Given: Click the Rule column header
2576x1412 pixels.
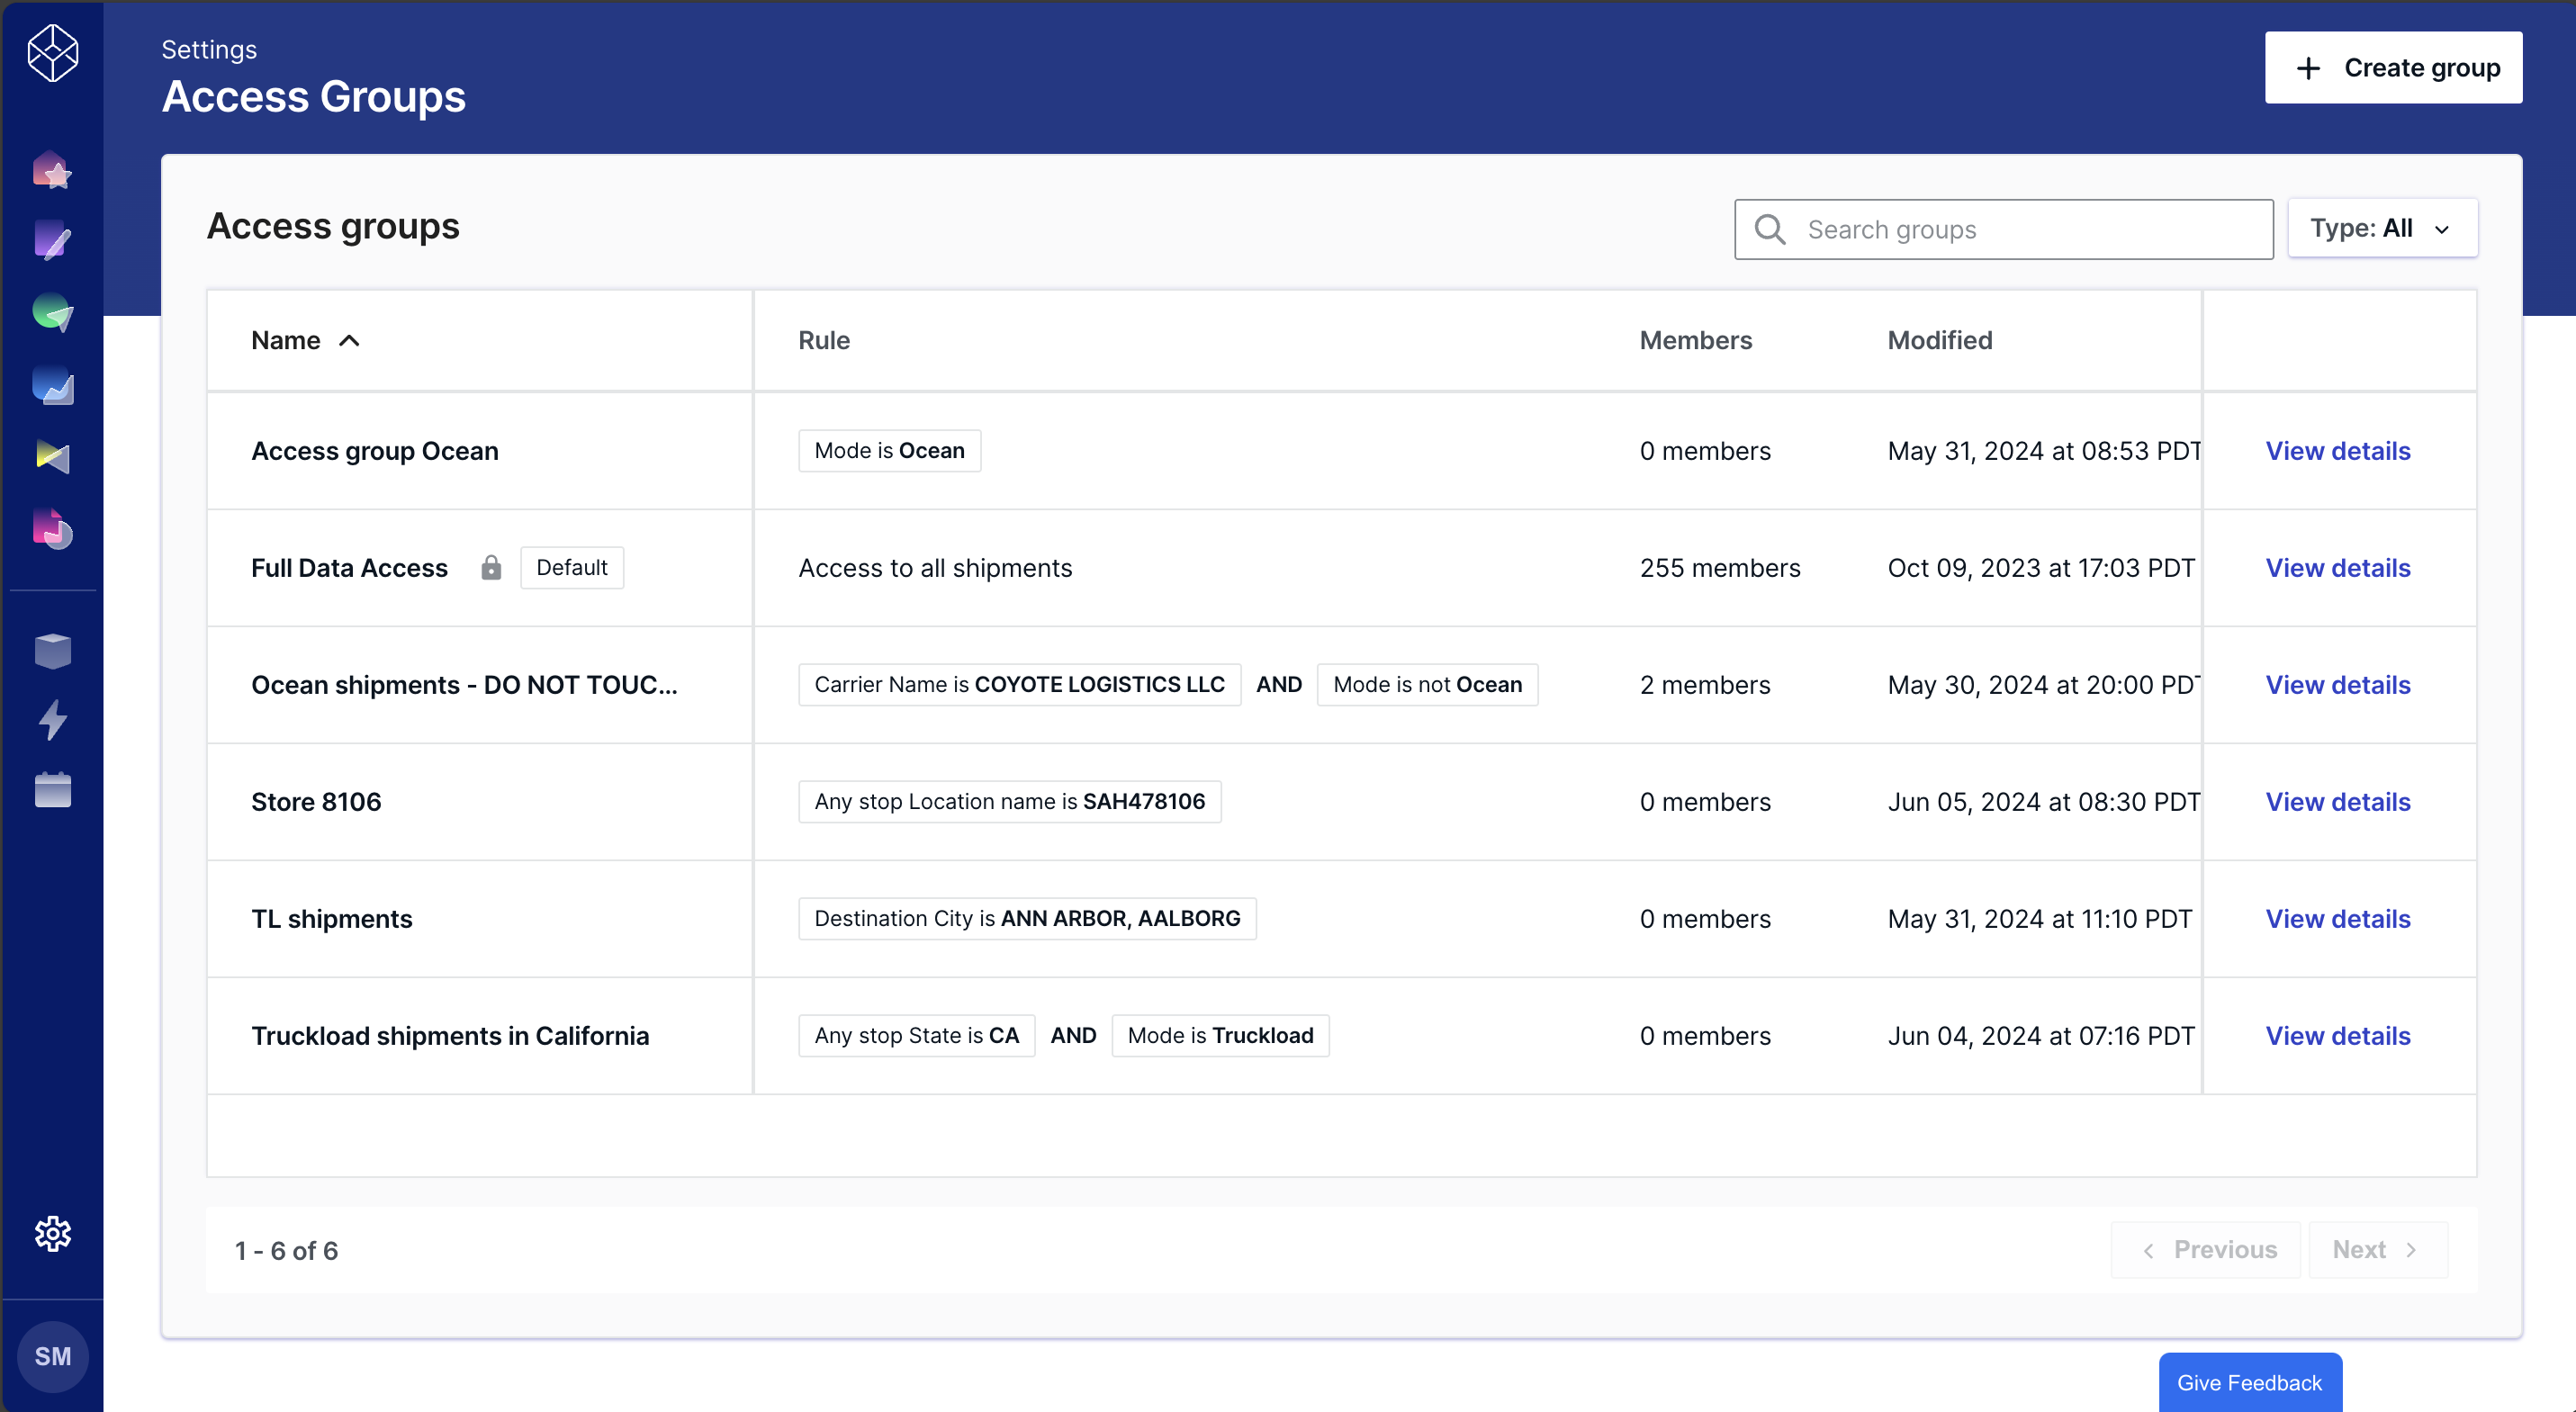Looking at the screenshot, I should click(824, 341).
